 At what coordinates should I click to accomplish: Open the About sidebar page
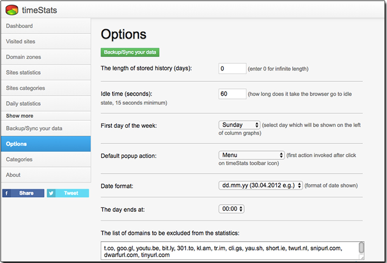[x=46, y=175]
